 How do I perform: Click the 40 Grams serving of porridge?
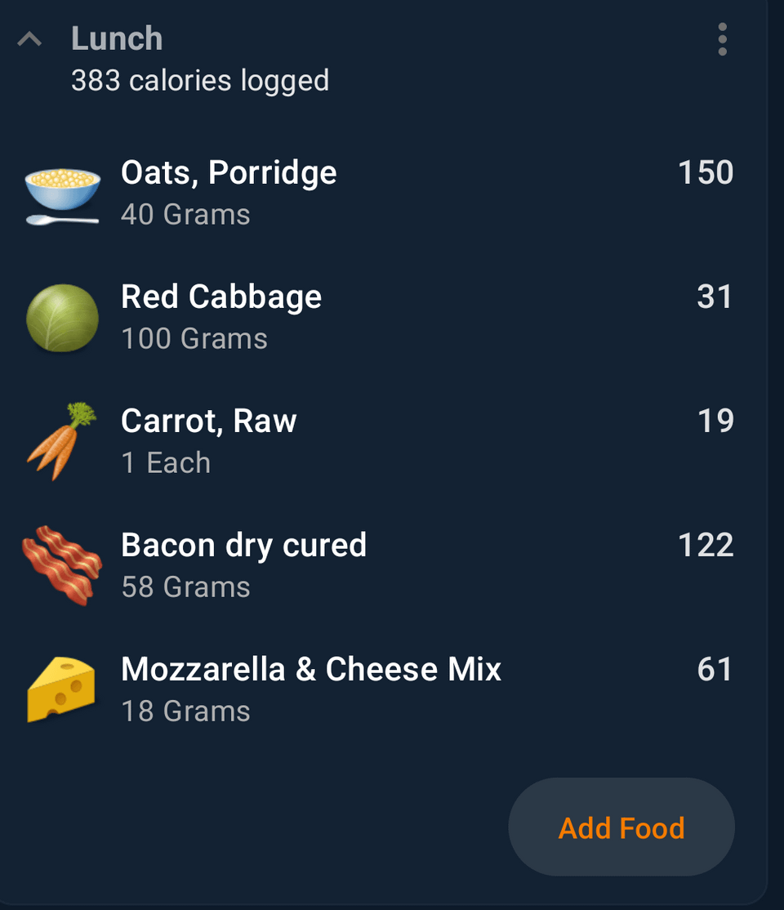pos(185,215)
